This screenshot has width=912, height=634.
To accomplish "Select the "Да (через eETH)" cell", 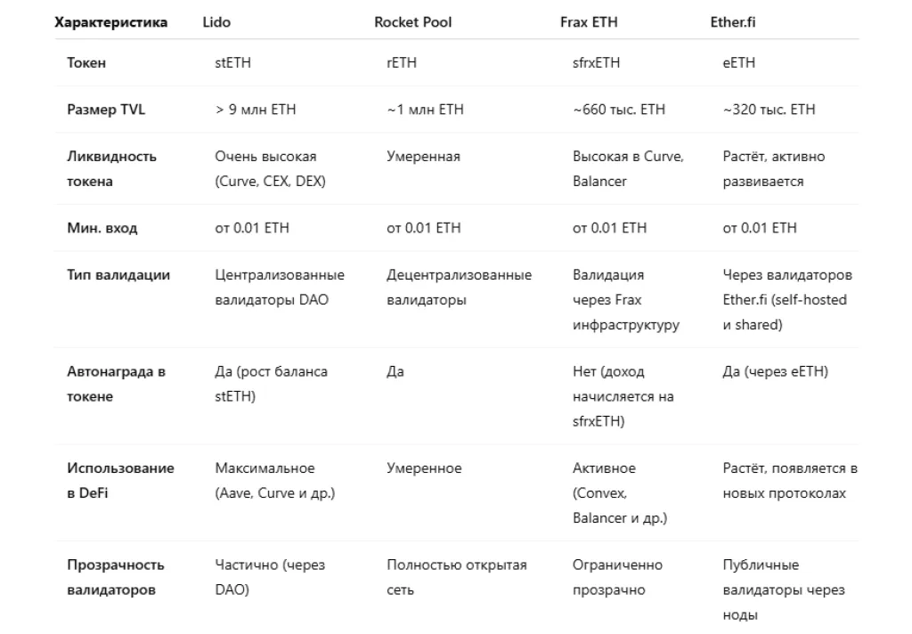I will (x=775, y=371).
